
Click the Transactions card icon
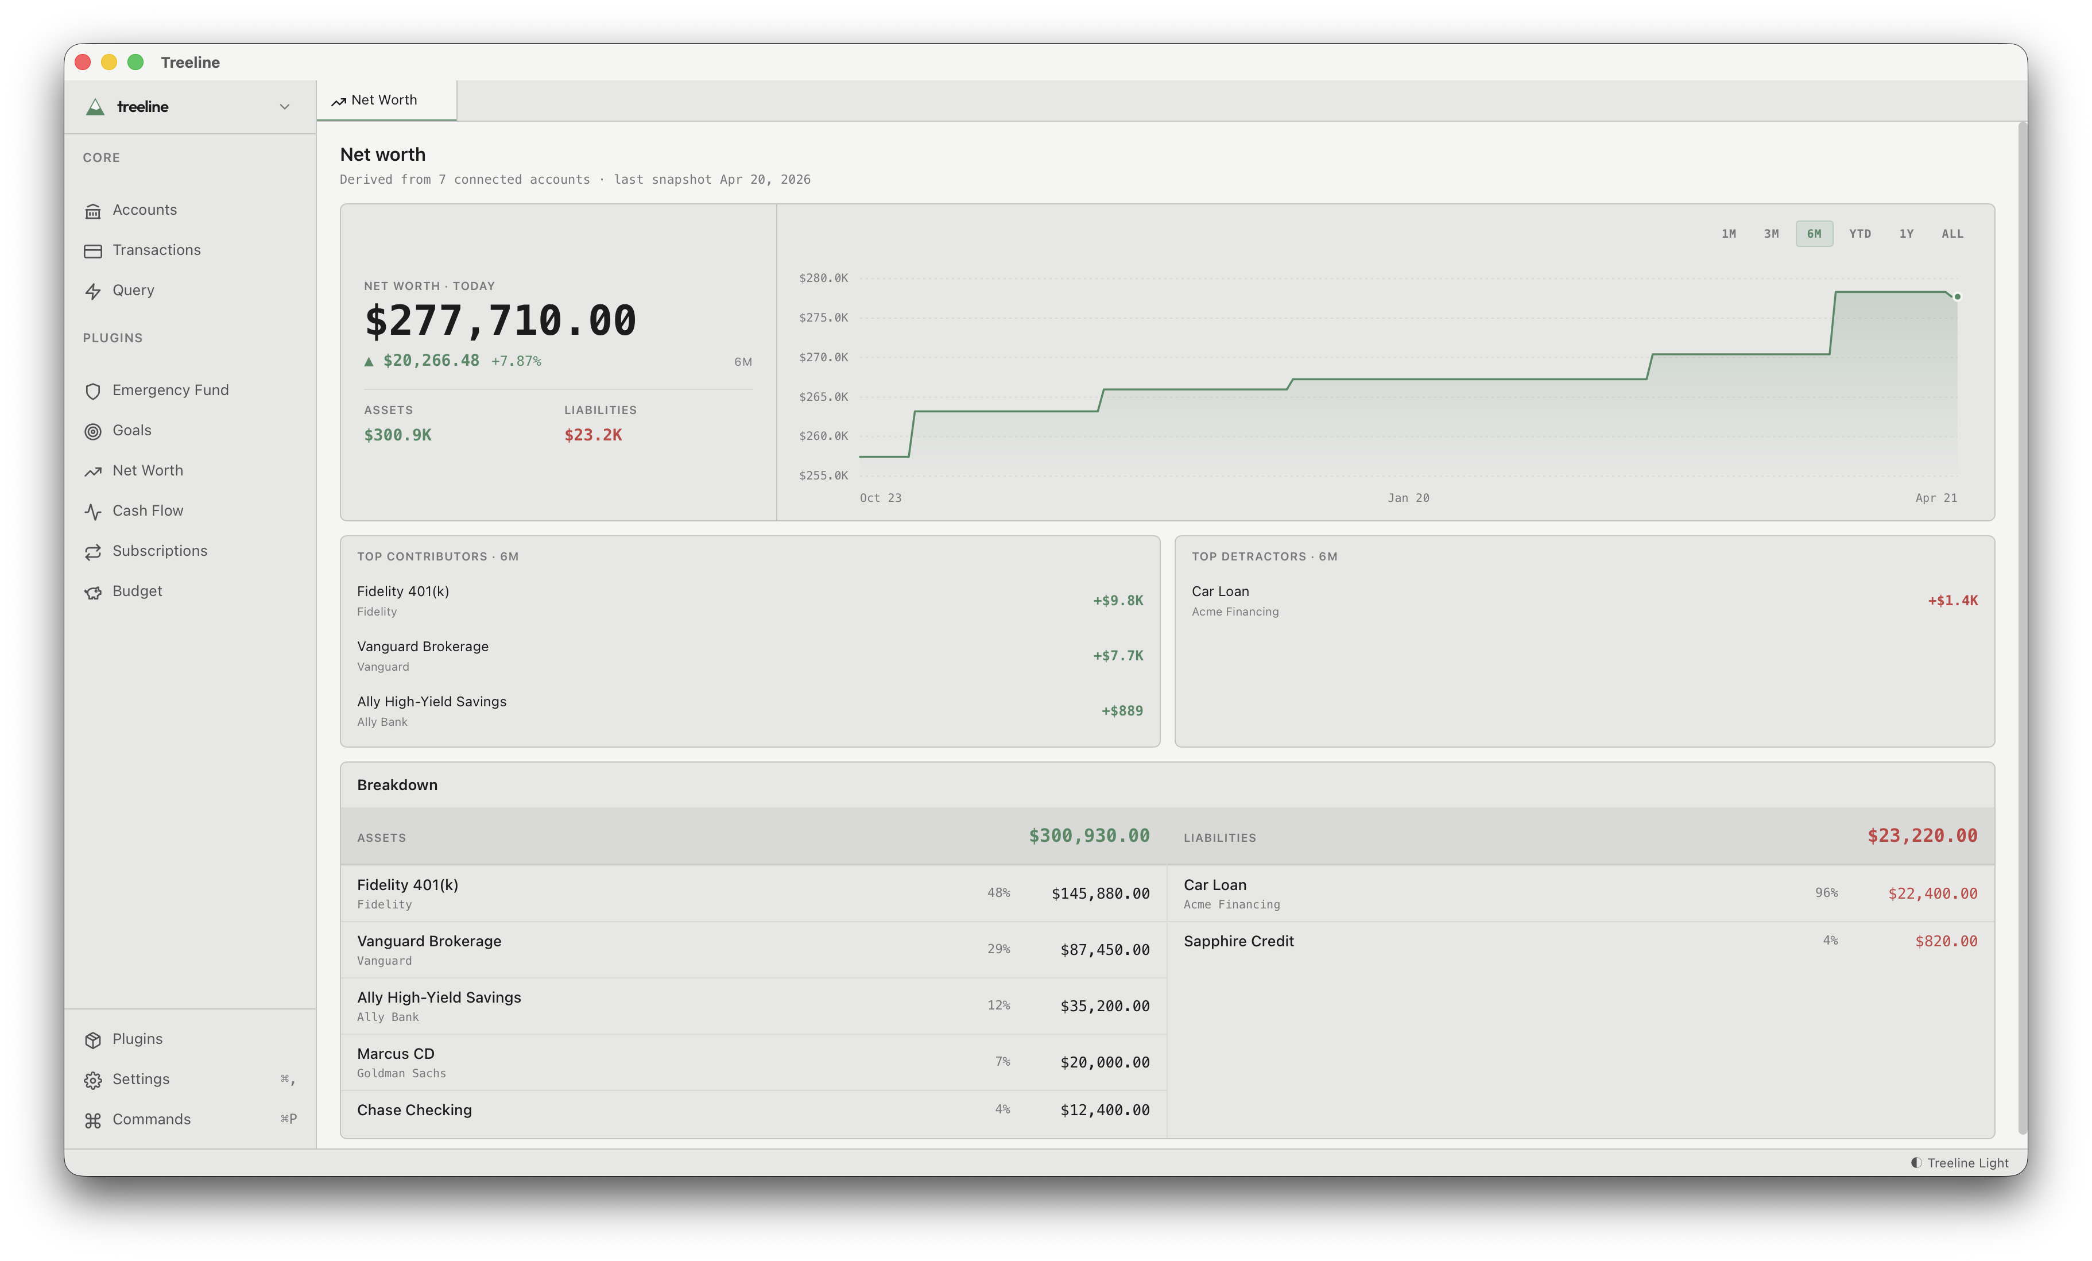94,250
